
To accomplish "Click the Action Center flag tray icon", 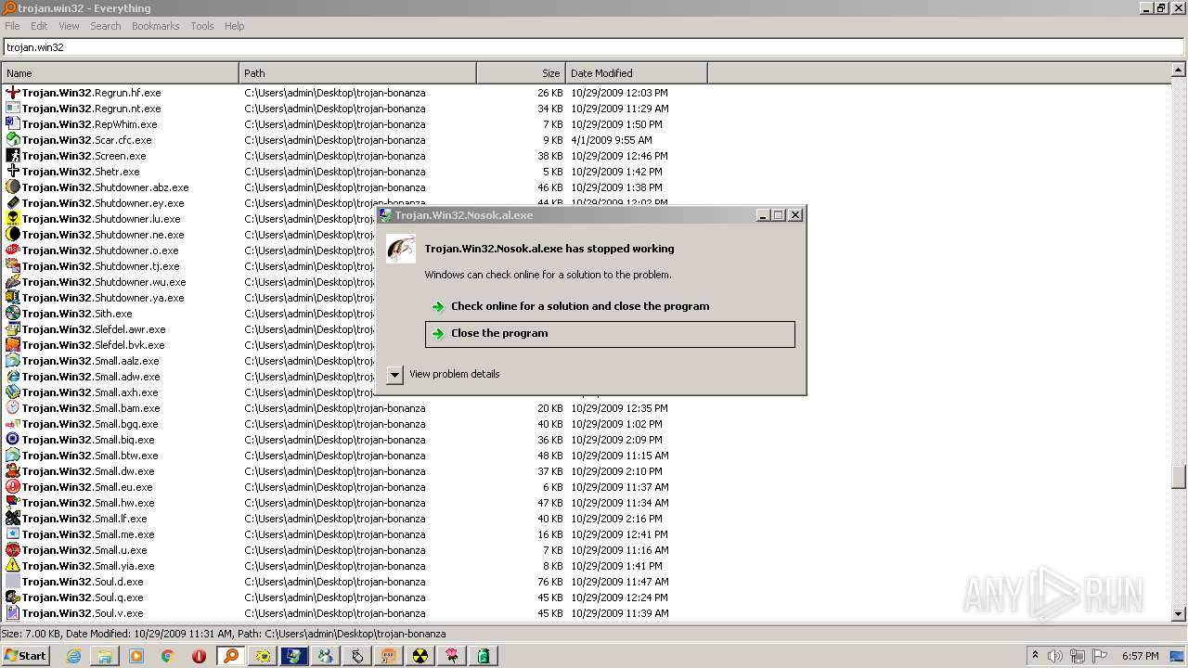I will tap(1099, 656).
